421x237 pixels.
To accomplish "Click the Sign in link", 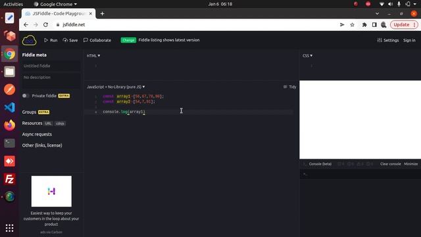I will point(409,40).
